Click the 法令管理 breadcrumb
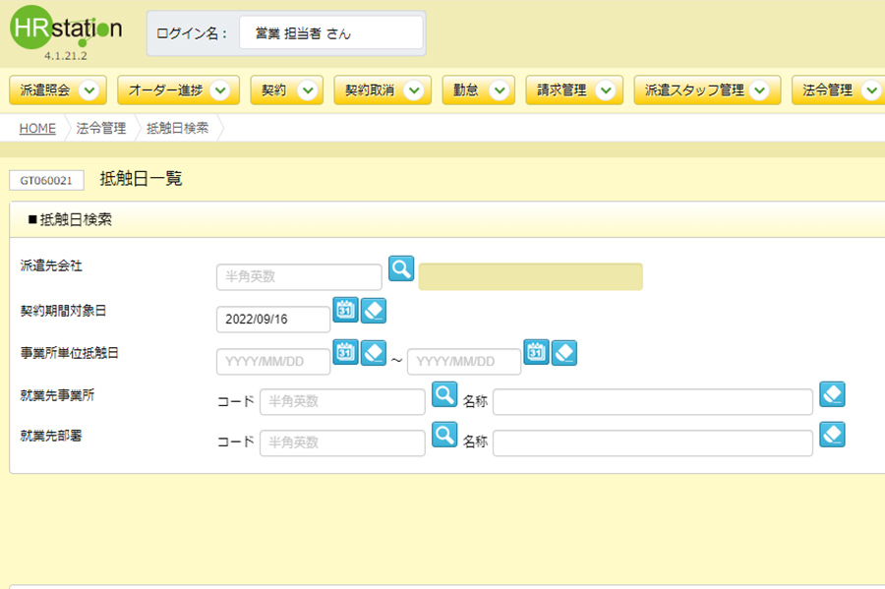Screen dimensions: 885x589 click(101, 129)
